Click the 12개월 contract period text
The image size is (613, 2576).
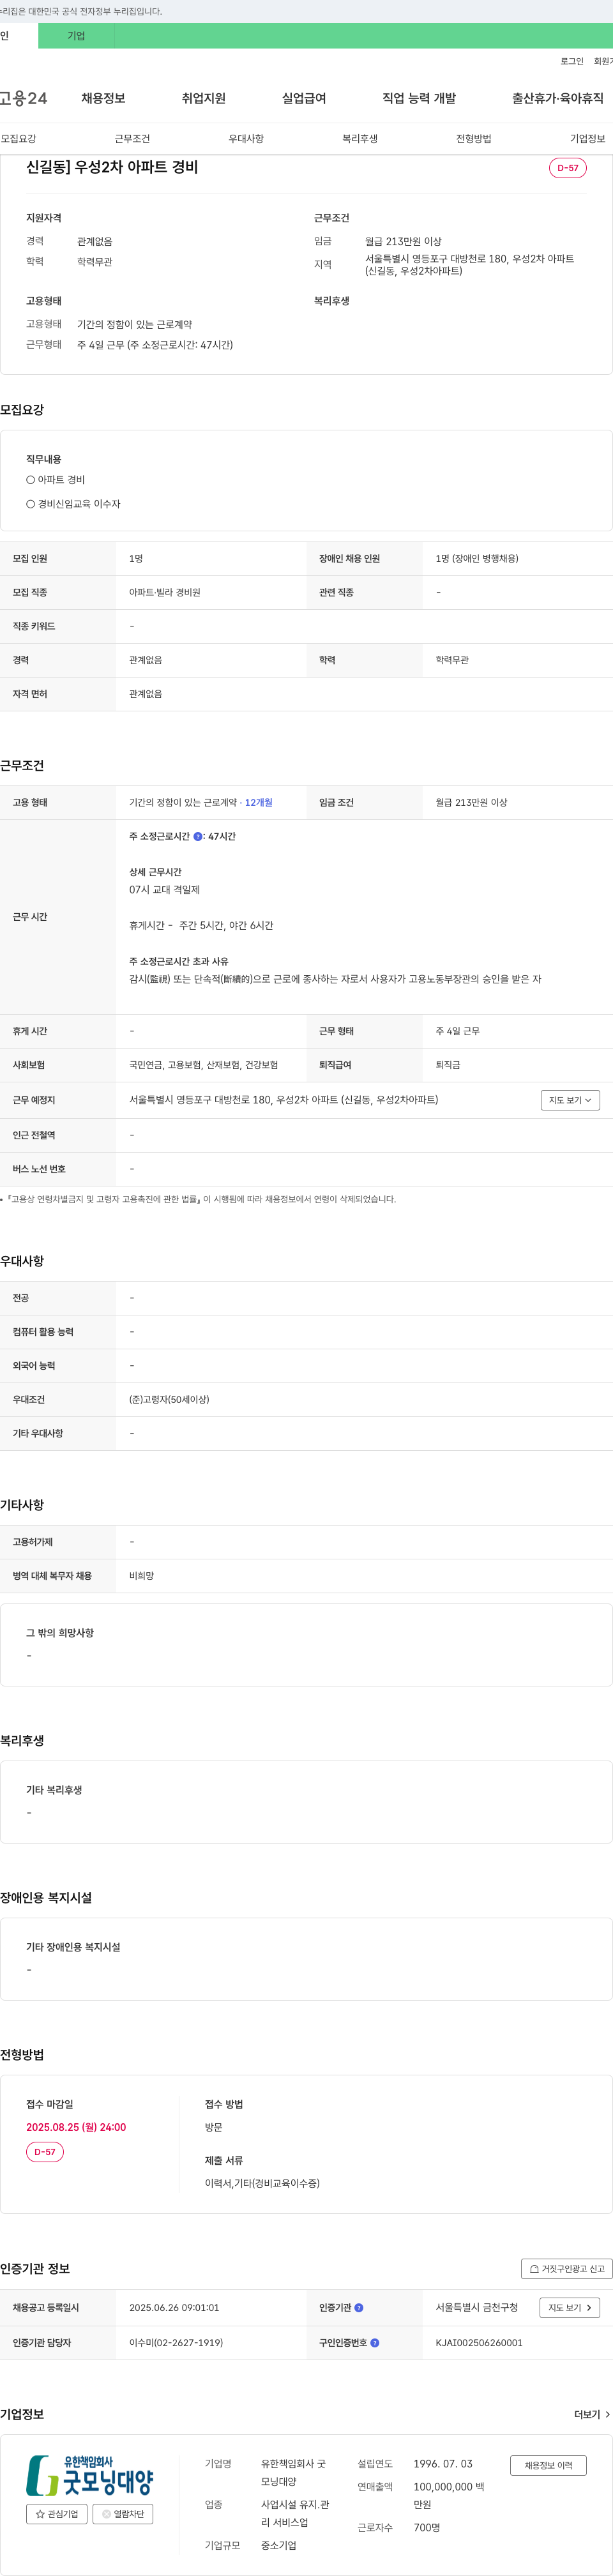pos(258,803)
